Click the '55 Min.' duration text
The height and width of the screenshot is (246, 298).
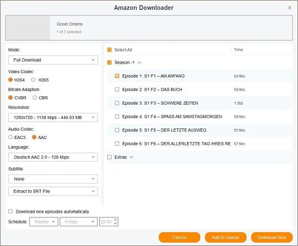(240, 130)
